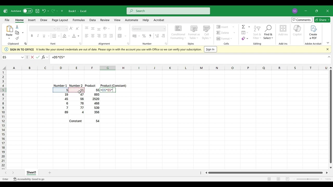Open Cell Styles gallery
Screen dimensions: 333x187
coord(207,33)
